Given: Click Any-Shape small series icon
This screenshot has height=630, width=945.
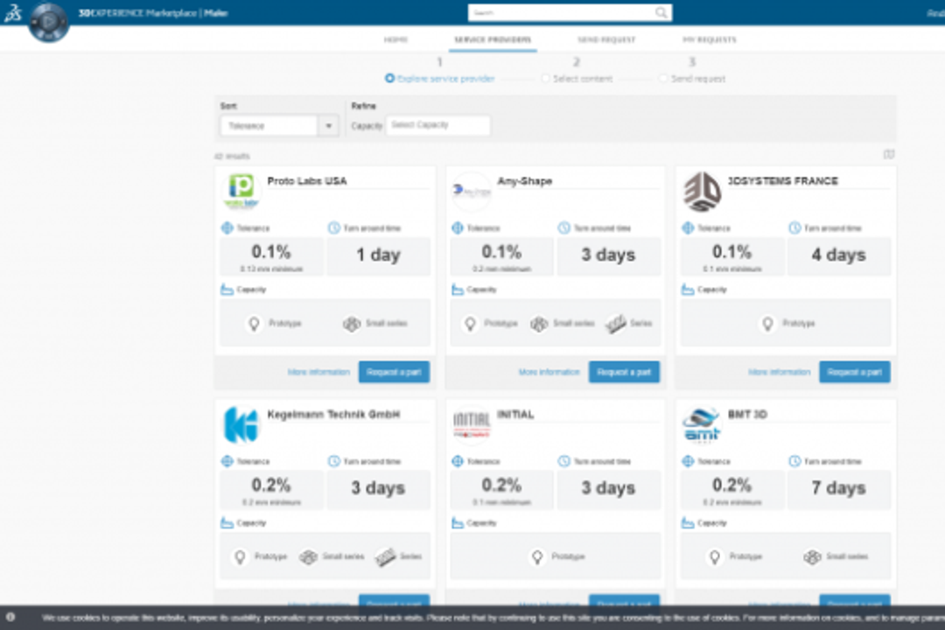Looking at the screenshot, I should pos(539,324).
